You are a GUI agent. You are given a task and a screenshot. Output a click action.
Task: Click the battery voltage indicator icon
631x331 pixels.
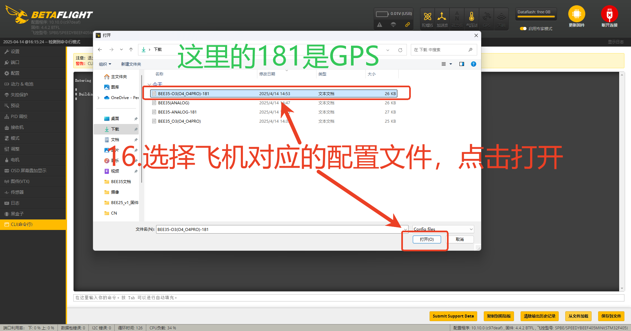pos(382,14)
